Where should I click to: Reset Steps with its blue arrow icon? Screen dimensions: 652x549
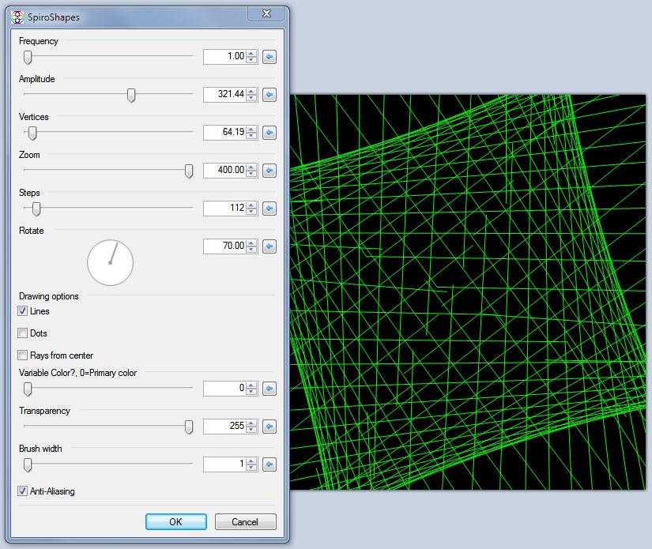tap(269, 209)
